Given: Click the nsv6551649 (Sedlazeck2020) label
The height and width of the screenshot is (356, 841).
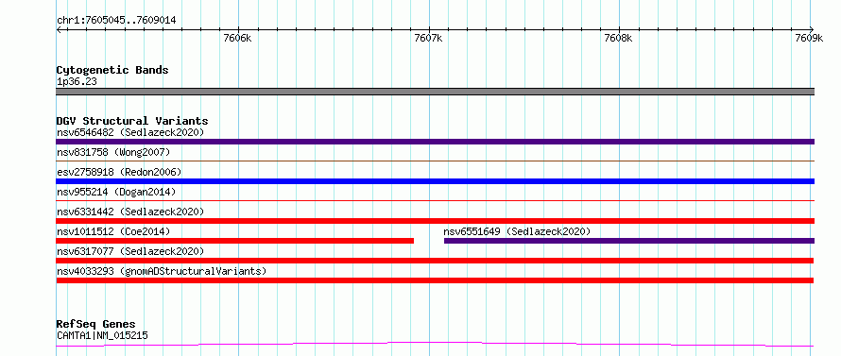Looking at the screenshot, I should tap(517, 231).
